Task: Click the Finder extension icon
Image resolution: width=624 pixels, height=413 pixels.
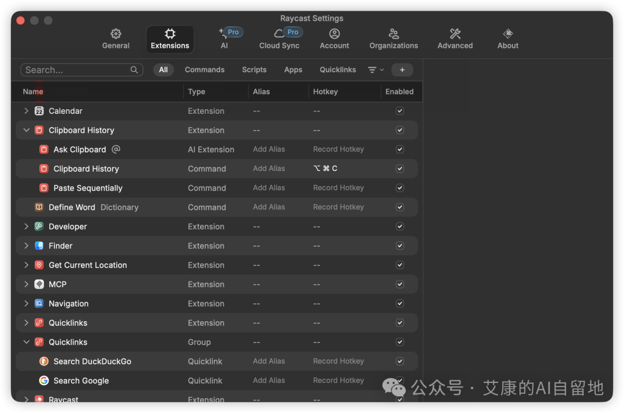Action: [x=39, y=245]
